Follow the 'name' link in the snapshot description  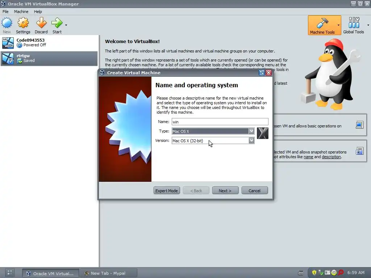(x=308, y=157)
